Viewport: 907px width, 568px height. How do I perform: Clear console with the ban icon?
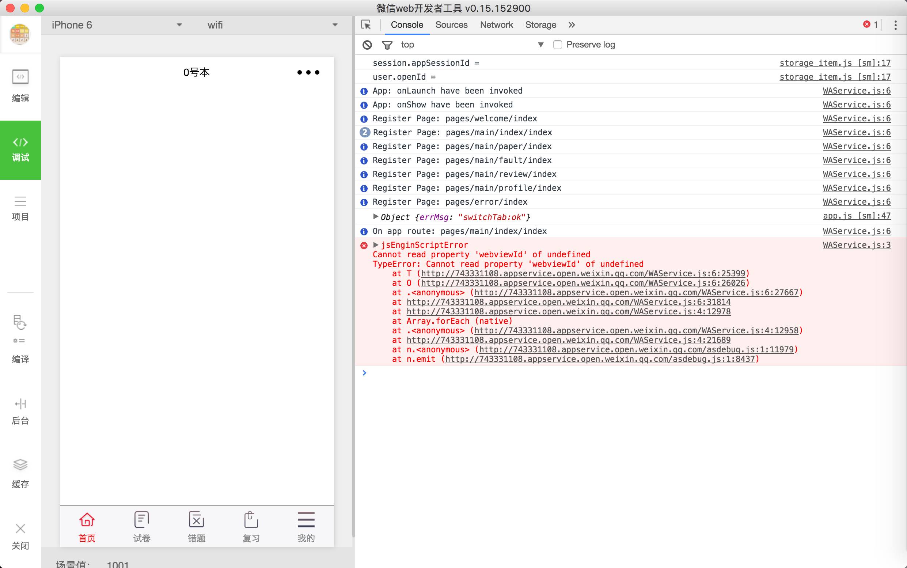pyautogui.click(x=367, y=45)
